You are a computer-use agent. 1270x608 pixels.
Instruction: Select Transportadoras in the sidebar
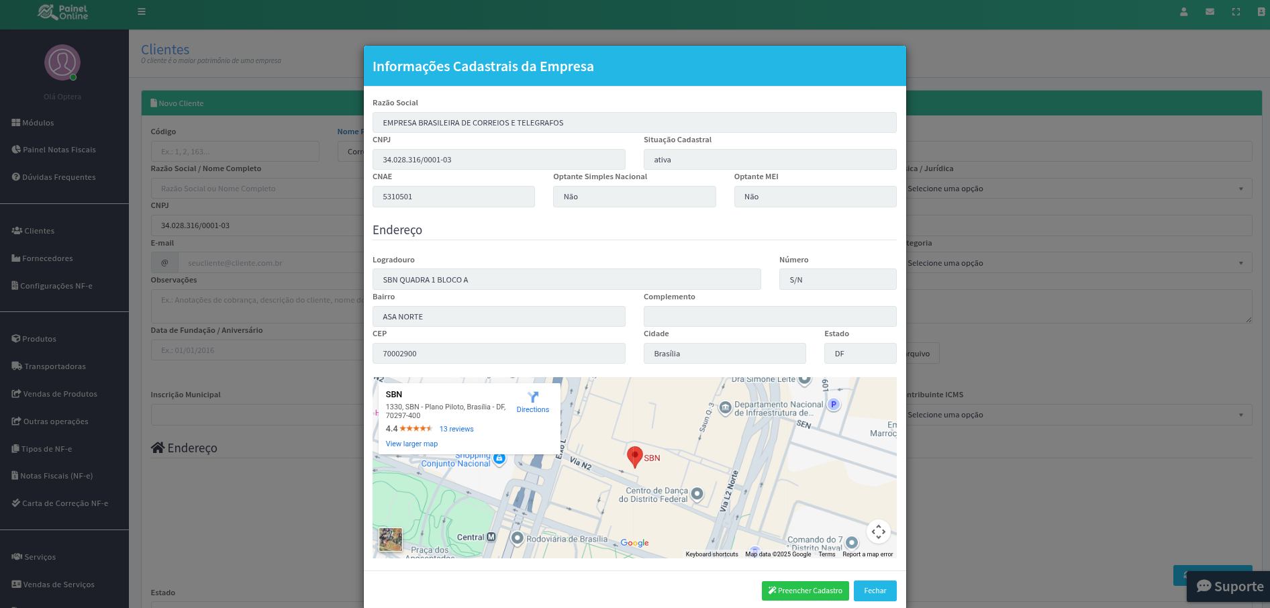coord(55,366)
